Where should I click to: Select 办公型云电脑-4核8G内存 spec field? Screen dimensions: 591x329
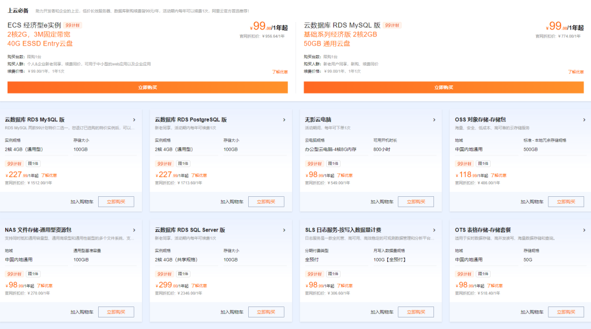click(x=336, y=149)
